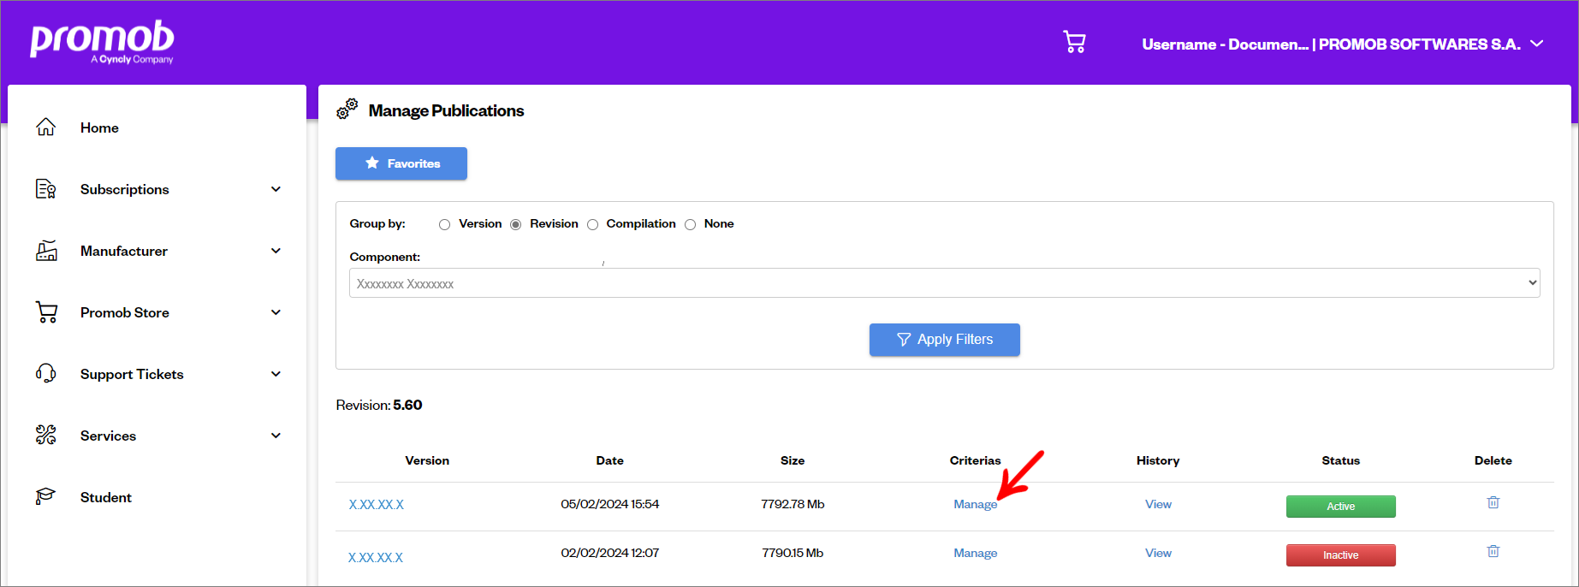Click the Manage Publications gears icon
The image size is (1579, 587).
click(x=347, y=109)
